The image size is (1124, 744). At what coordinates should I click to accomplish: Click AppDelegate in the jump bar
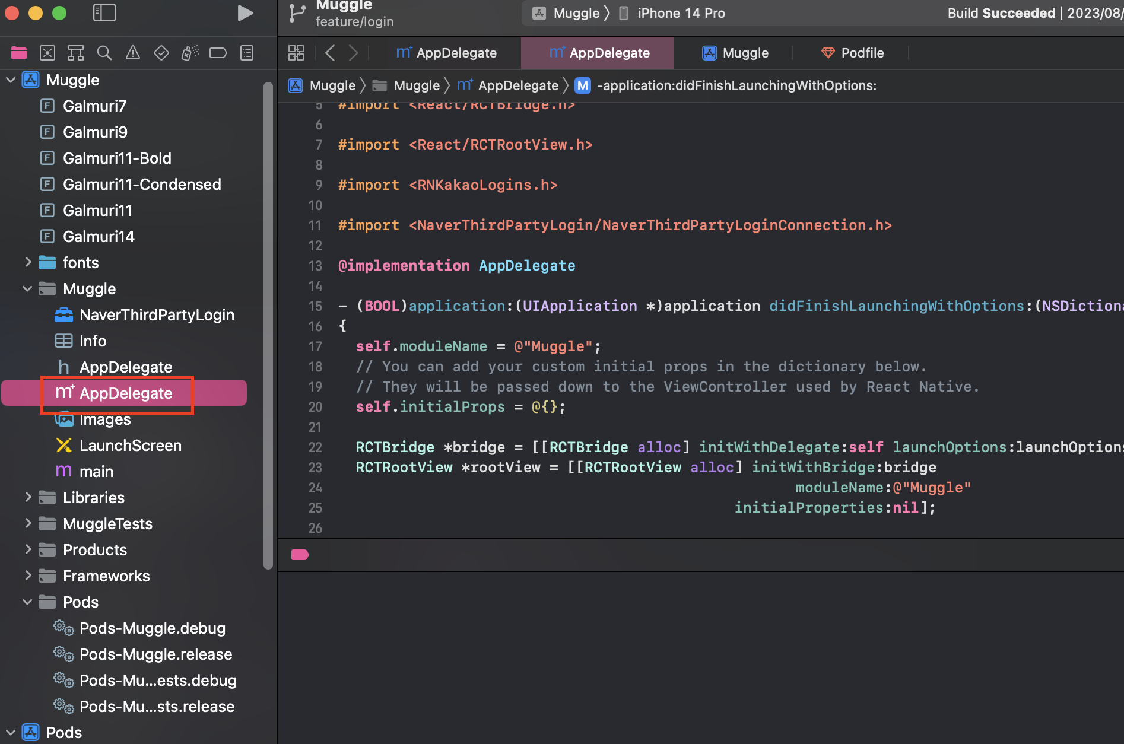coord(508,85)
